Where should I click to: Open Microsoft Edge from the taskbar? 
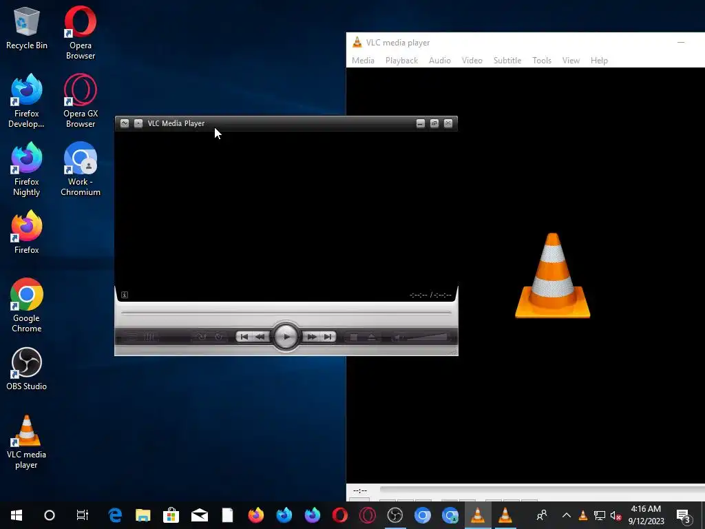(115, 515)
